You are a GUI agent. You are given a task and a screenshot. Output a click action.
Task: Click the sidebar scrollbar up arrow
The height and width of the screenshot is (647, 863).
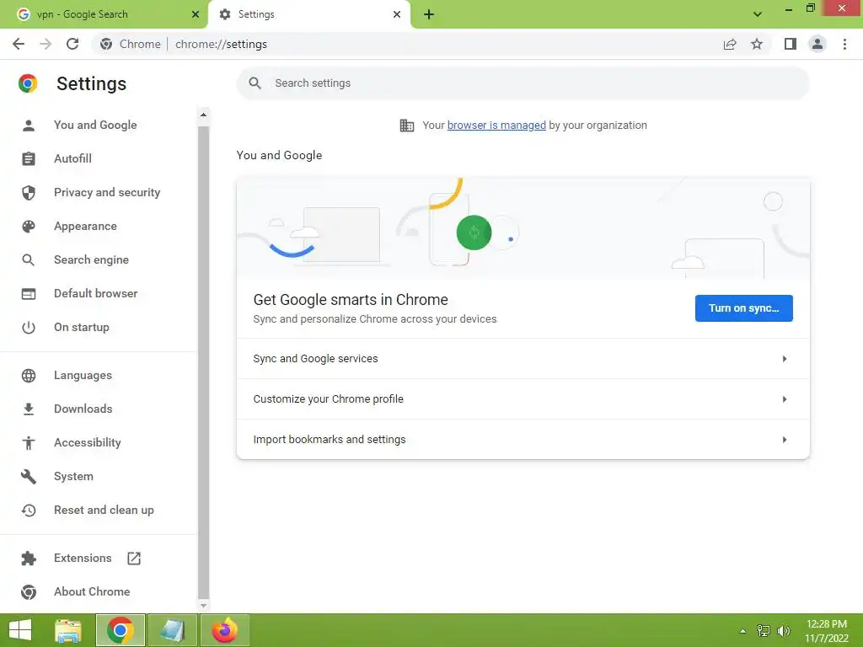pos(203,115)
